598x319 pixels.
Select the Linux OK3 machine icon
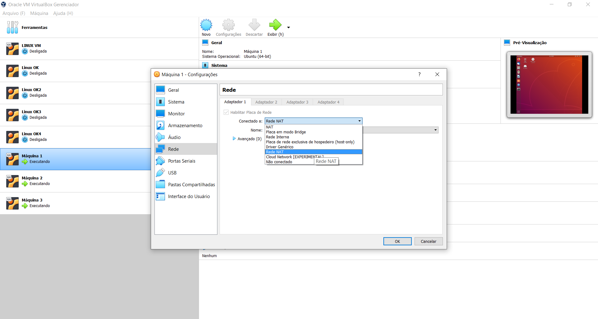12,115
